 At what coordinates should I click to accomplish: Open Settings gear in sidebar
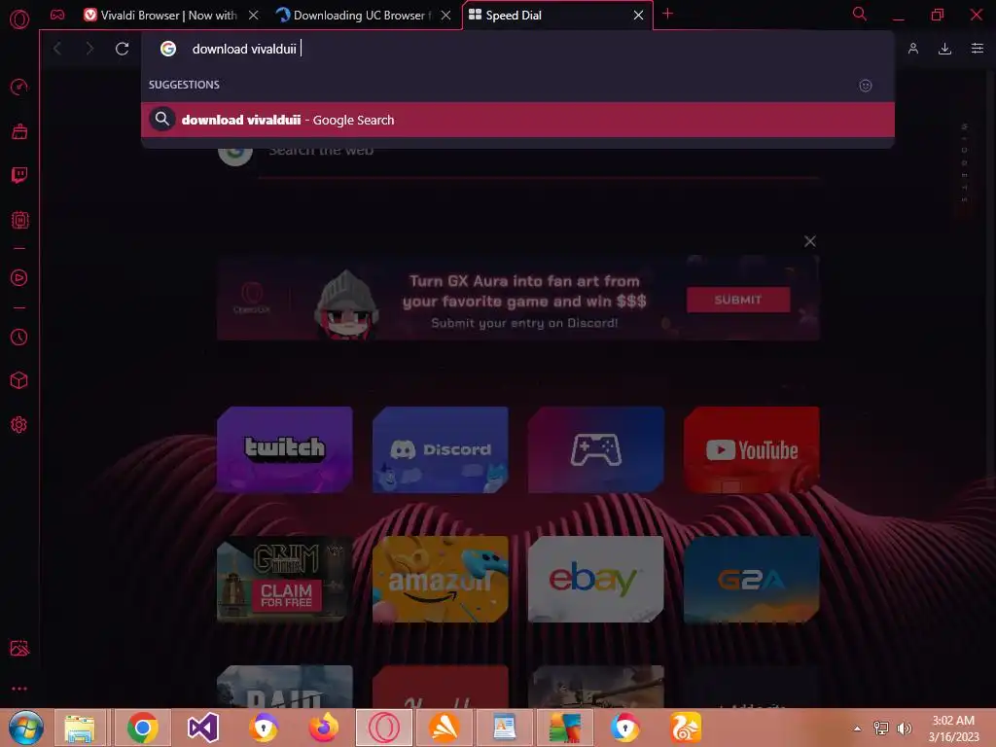pyautogui.click(x=19, y=425)
